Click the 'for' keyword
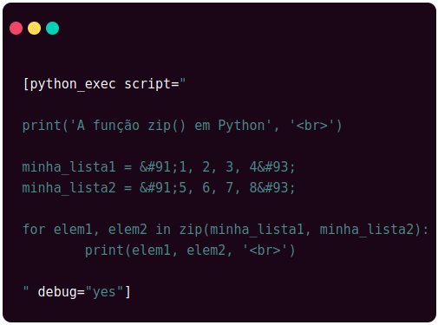Image resolution: width=438 pixels, height=325 pixels. pyautogui.click(x=34, y=230)
